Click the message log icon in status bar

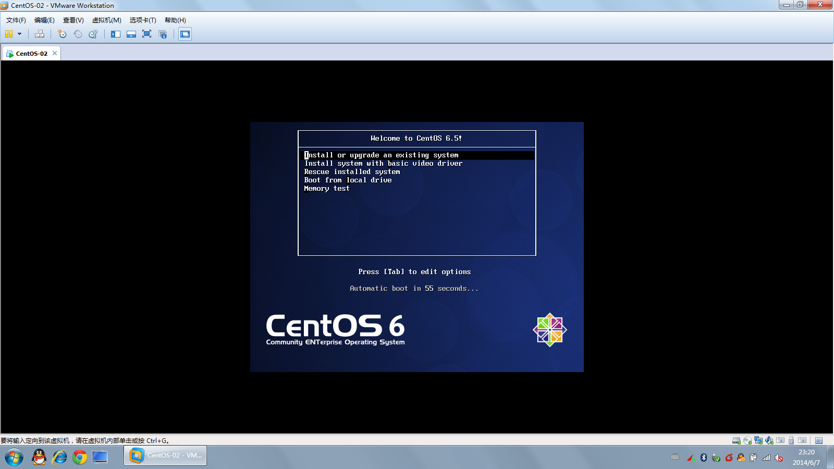point(819,440)
